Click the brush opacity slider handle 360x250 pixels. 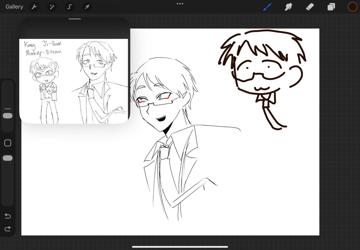[x=8, y=158]
